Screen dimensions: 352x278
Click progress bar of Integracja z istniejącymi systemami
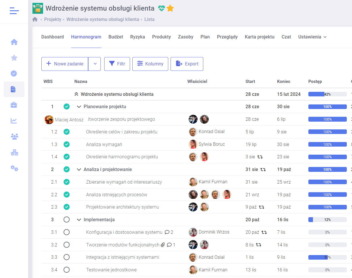[327, 257]
